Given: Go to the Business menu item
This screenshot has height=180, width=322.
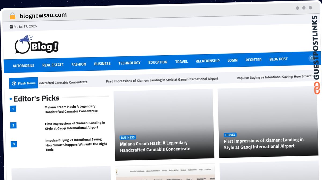Looking at the screenshot, I should 102,64.
